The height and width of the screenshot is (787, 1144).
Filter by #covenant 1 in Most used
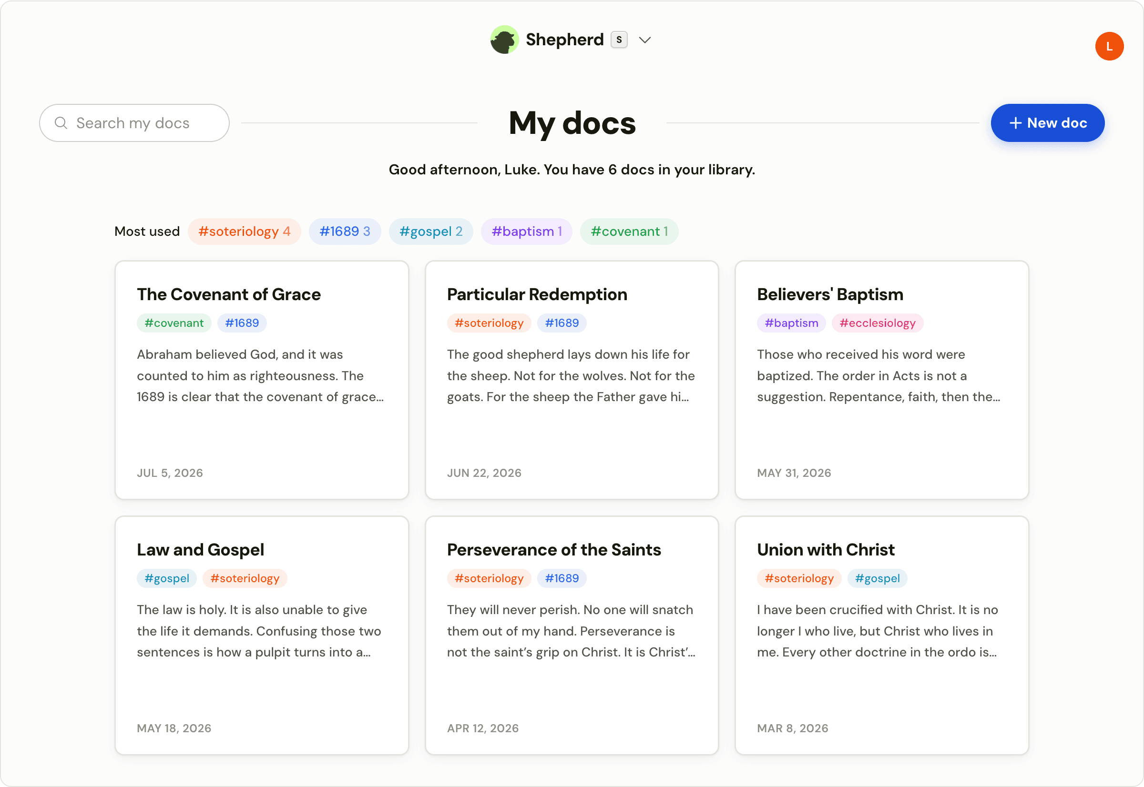[x=629, y=231]
